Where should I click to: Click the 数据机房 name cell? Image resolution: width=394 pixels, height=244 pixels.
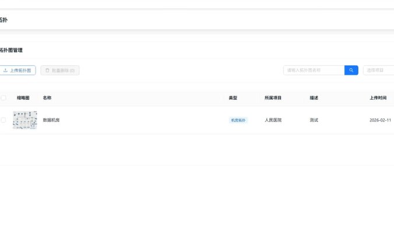[51, 120]
